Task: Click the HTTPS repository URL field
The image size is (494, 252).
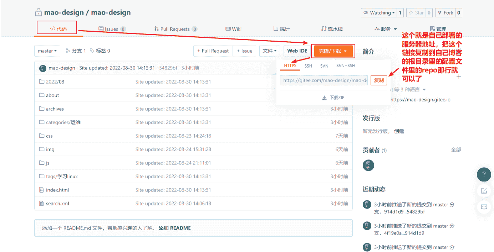Action: pos(324,80)
